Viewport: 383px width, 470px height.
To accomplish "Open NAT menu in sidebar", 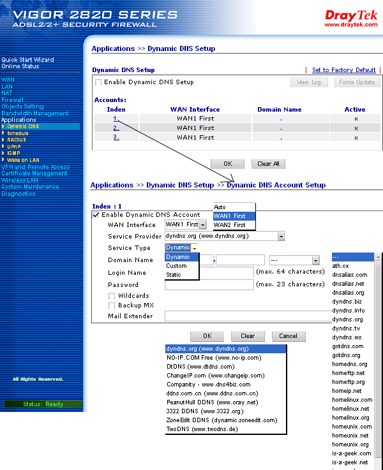I will 6,93.
